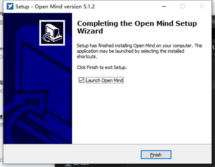The height and width of the screenshot is (167, 215).
Task: Click the computer setup icon in blue banner
Action: click(52, 33)
